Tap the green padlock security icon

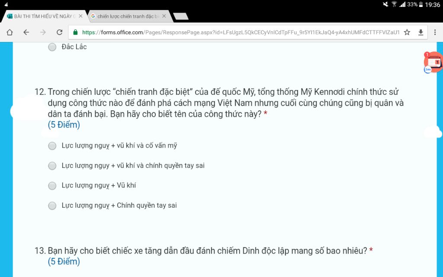pos(75,32)
